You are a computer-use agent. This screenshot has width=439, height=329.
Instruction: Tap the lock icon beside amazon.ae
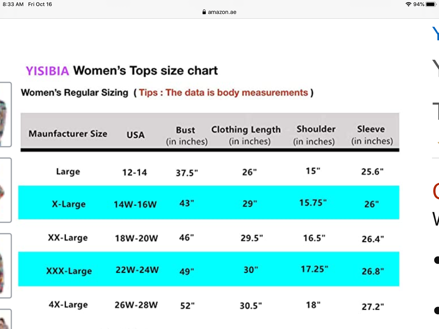coord(204,12)
